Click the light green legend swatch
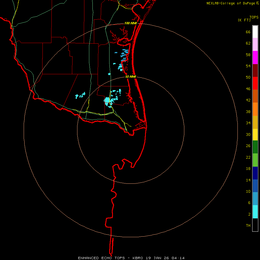 coord(255,160)
